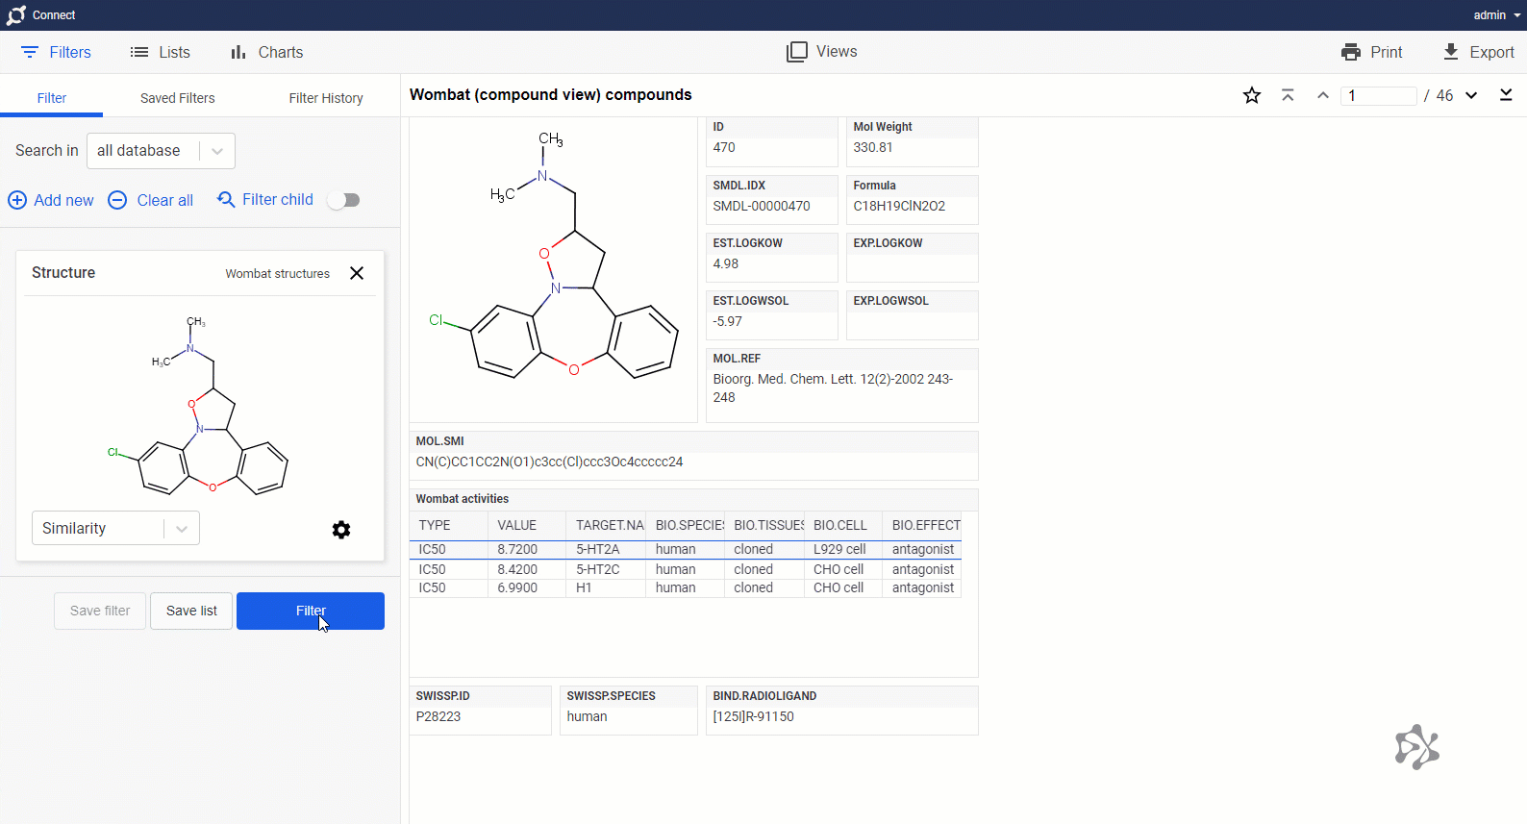
Task: Click the record number input field
Action: (1378, 95)
